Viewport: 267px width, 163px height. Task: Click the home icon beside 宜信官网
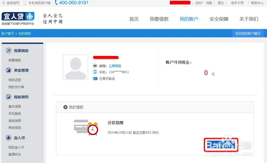coord(3,3)
